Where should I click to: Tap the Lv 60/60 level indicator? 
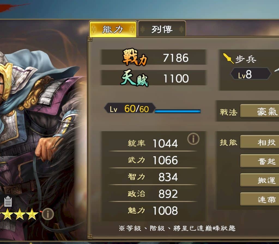pyautogui.click(x=130, y=108)
